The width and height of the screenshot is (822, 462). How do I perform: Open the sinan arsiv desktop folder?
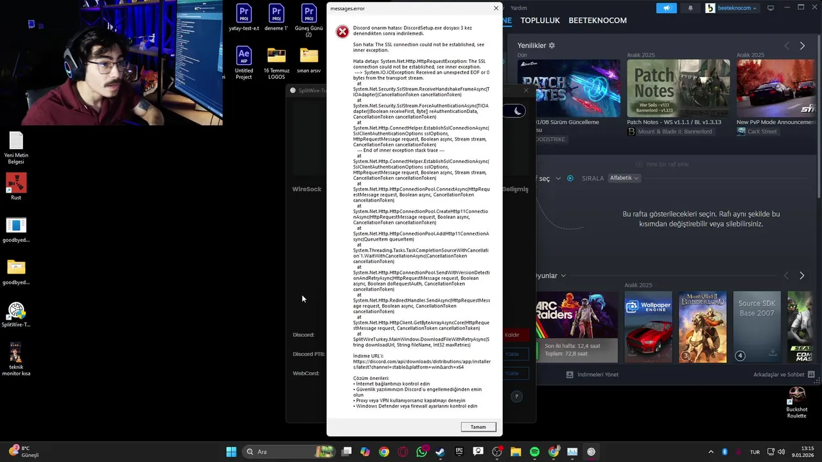(309, 60)
